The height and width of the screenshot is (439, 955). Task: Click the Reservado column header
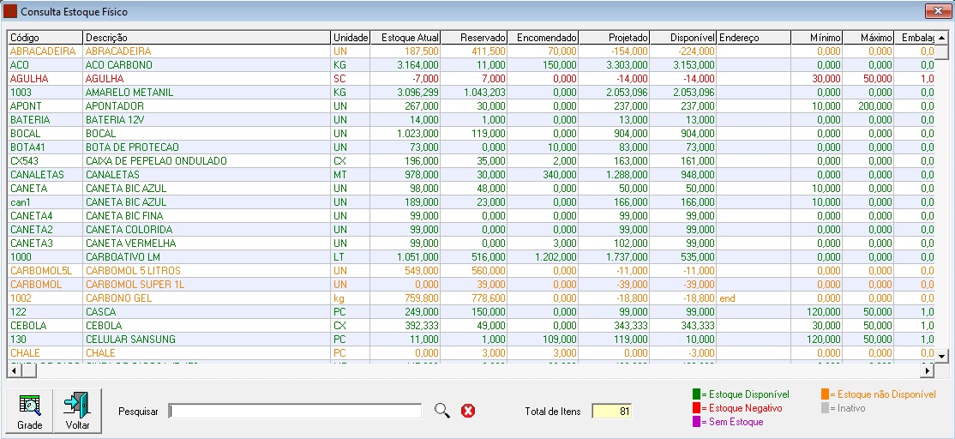tap(475, 38)
